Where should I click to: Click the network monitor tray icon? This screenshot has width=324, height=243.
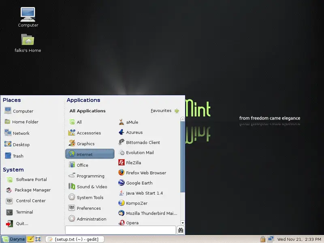(x=271, y=239)
